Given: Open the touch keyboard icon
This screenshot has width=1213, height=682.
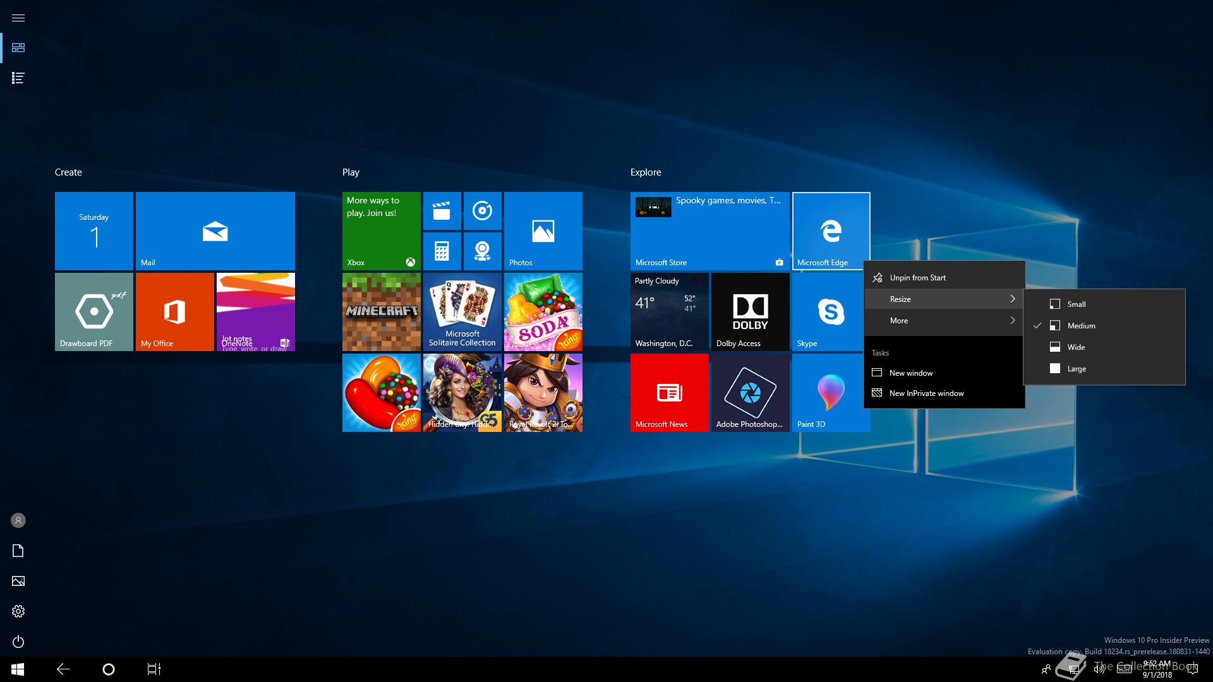Looking at the screenshot, I should (1125, 669).
